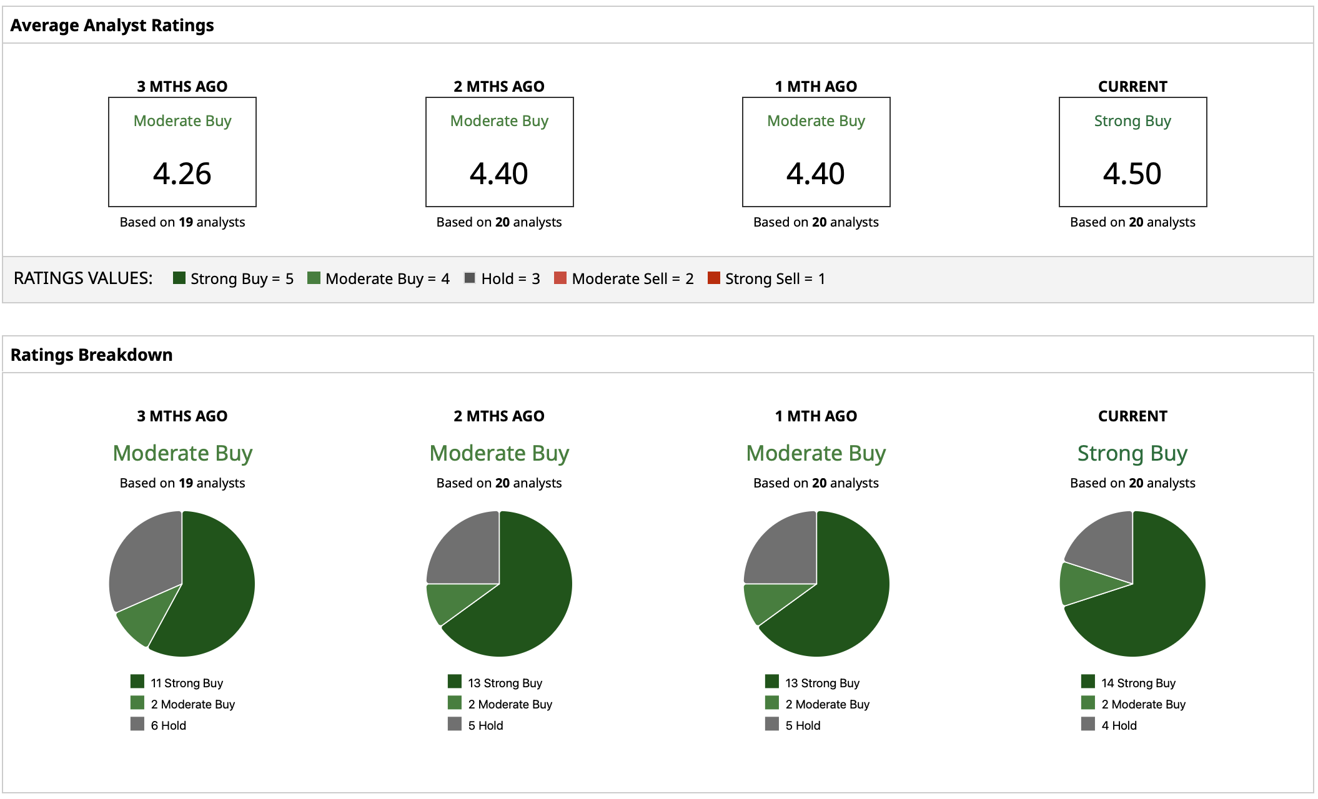Click the 11 Strong Buy legend icon
The height and width of the screenshot is (799, 1318).
(x=137, y=682)
